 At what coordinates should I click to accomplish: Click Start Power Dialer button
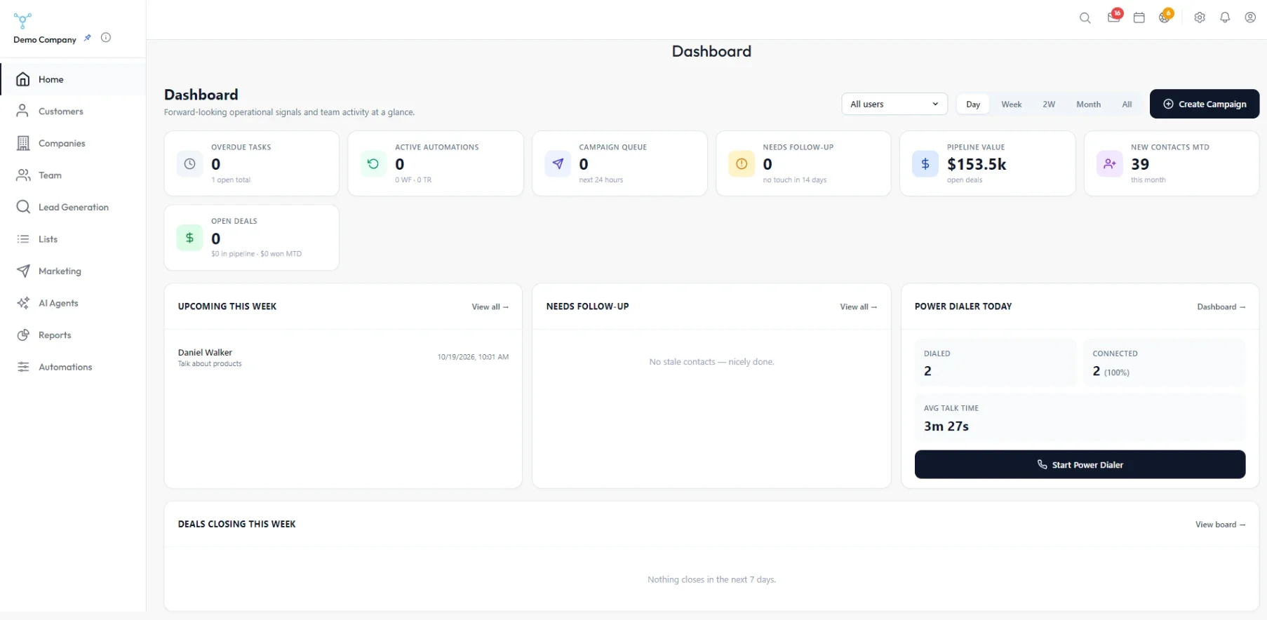(x=1080, y=464)
